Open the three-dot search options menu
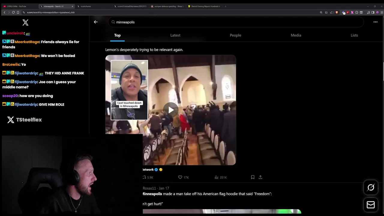Viewport: 384px width, 216px height. 375,22
